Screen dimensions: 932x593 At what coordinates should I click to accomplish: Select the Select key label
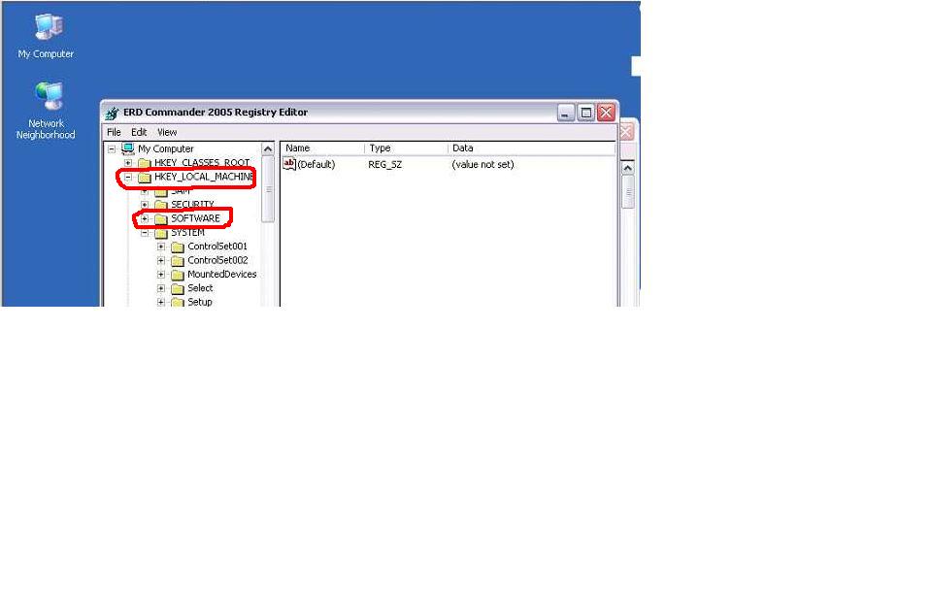click(200, 288)
